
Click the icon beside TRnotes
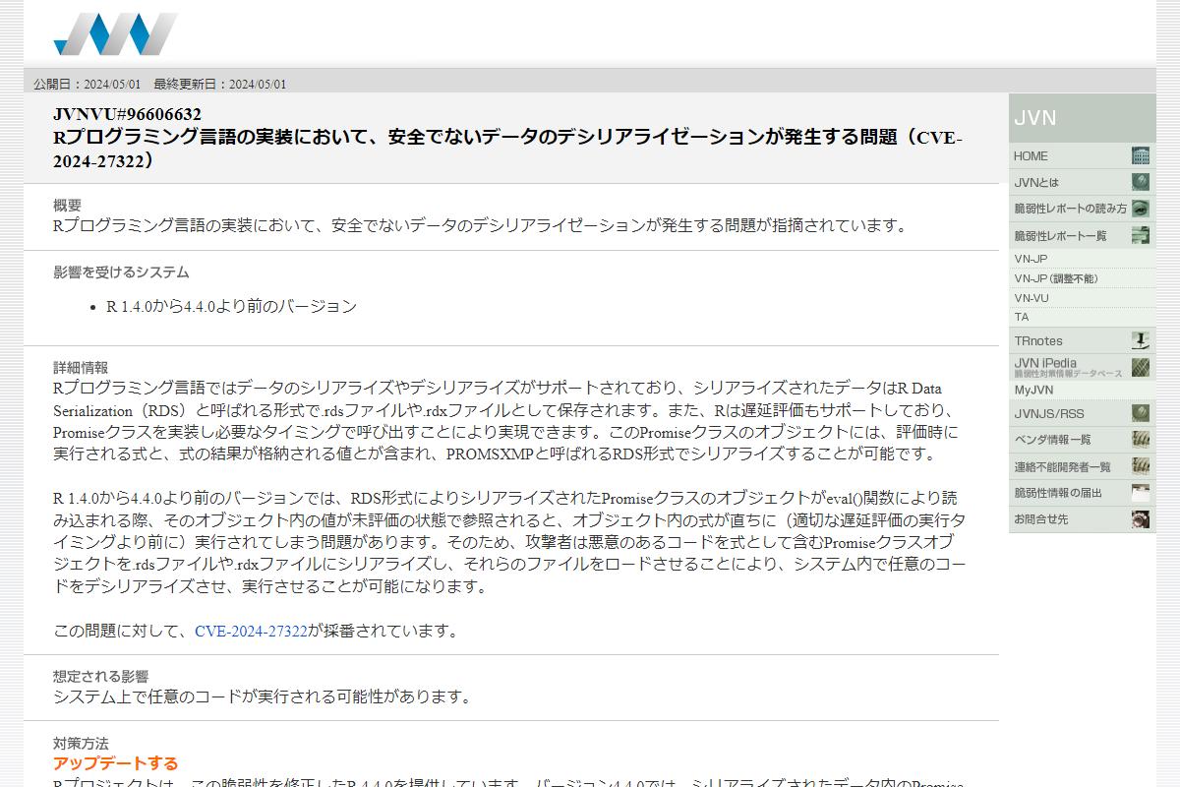click(x=1140, y=340)
